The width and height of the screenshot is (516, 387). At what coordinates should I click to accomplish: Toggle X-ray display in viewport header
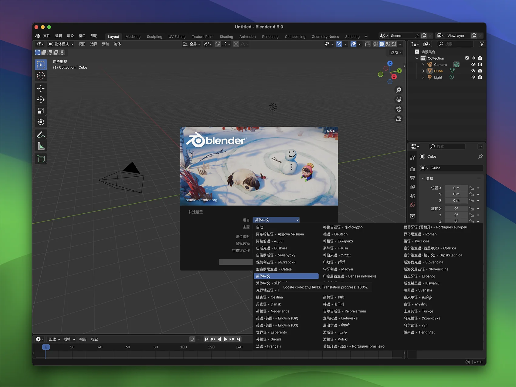click(x=368, y=44)
